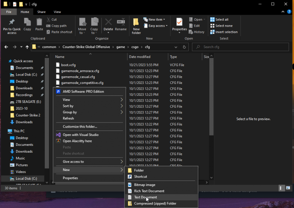
Task: Expand the Easy access dropdown
Action: (156, 26)
